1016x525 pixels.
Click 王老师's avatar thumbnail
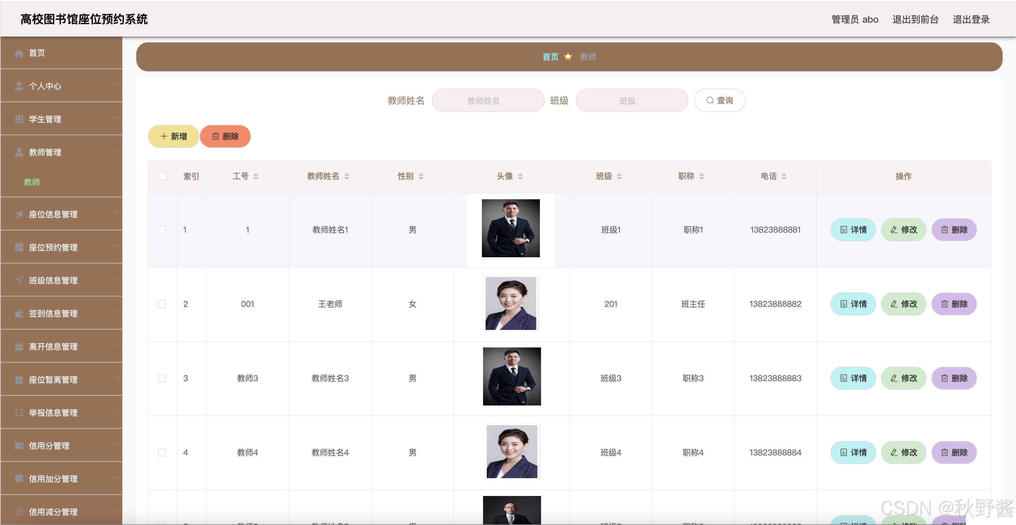click(x=511, y=303)
